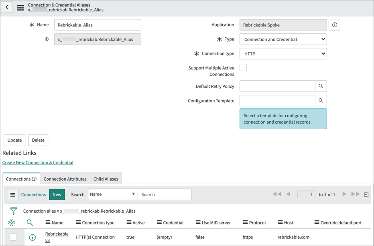Open the Rebrickable v3 connection link

click(x=57, y=237)
